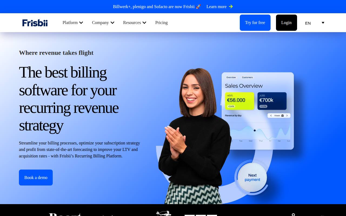The width and height of the screenshot is (346, 216).
Task: Click the ARR €700k card
Action: [x=272, y=101]
